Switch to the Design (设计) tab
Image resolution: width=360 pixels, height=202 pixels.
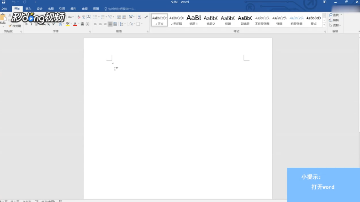point(39,9)
